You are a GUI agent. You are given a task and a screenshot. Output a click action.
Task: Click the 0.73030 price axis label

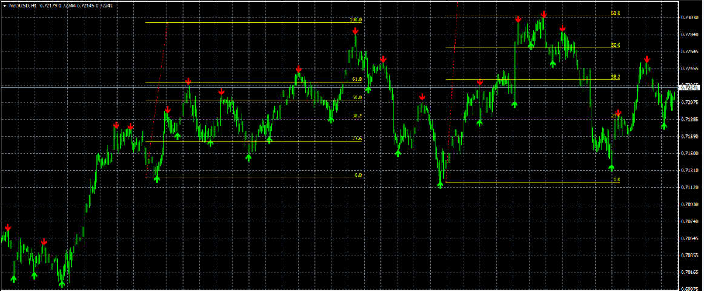[x=689, y=18]
